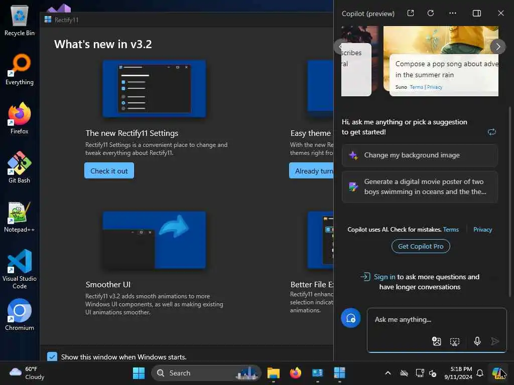The height and width of the screenshot is (385, 514).
Task: Open Recycle Bin desktop icon
Action: coord(20,20)
